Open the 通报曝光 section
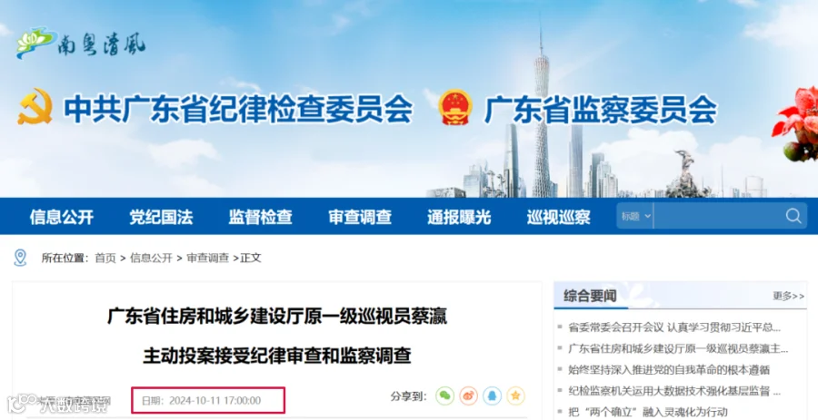818x420 pixels. tap(459, 217)
